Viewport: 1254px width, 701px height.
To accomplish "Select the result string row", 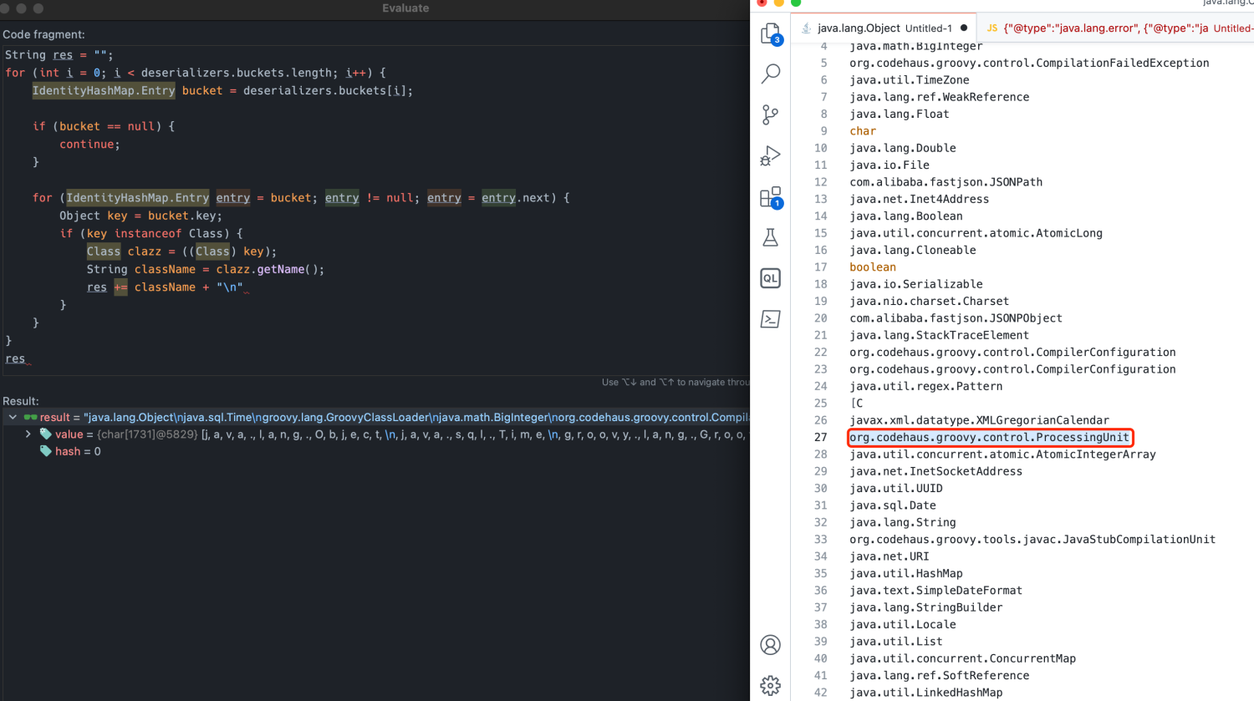I will (375, 417).
